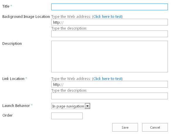Click inside the large Description text area
Image resolution: width=179 pixels, height=138 pixels.
coord(109,56)
